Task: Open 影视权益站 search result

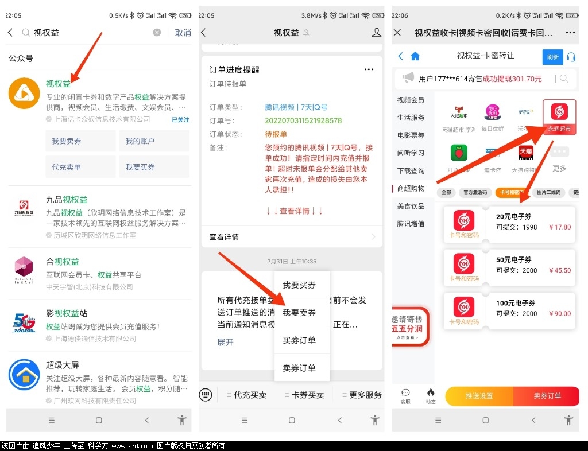Action: (99, 325)
